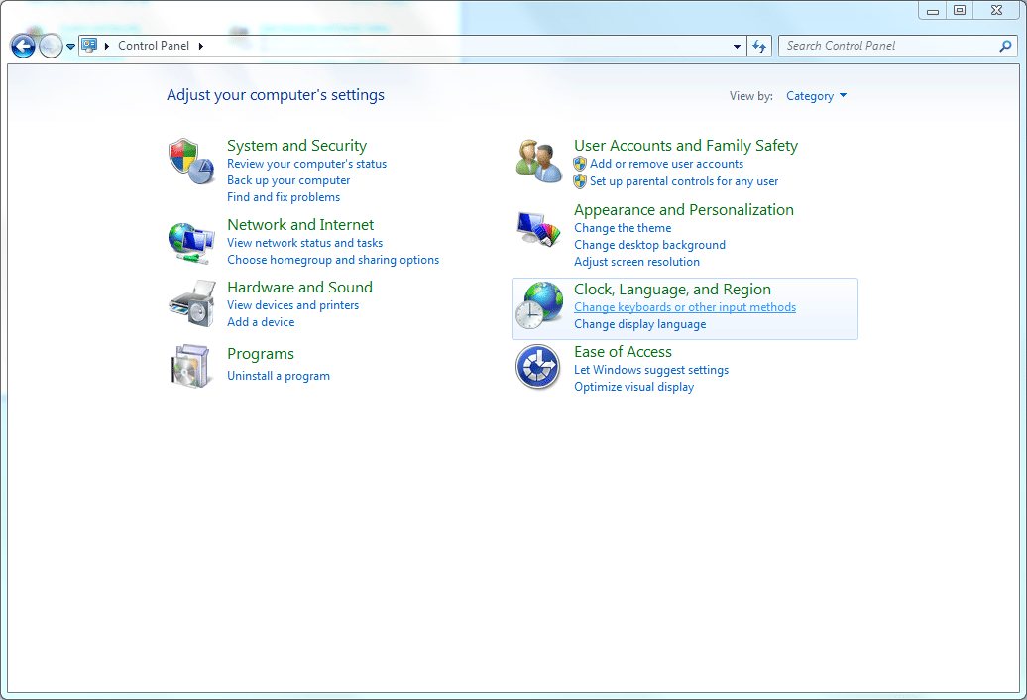Viewport: 1027px width, 700px height.
Task: Select the Add a device link
Action: coord(261,322)
